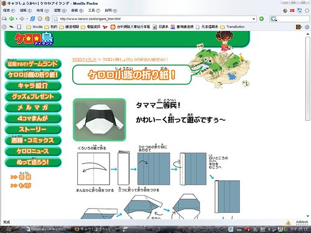Viewport: 311px width, 233px height.
Task: Open the Mozilla bookmarks folder
Action: [x=34, y=27]
